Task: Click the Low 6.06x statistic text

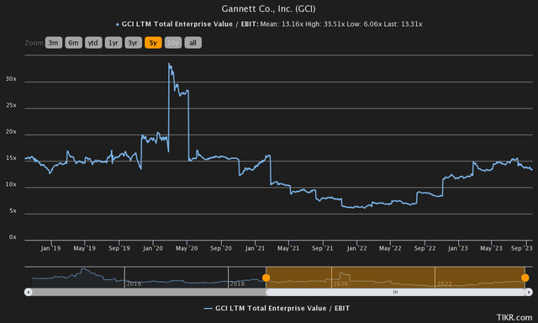Action: [364, 24]
